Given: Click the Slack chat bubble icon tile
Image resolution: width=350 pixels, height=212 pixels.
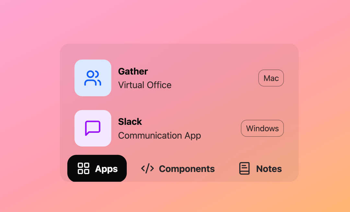Looking at the screenshot, I should point(93,128).
